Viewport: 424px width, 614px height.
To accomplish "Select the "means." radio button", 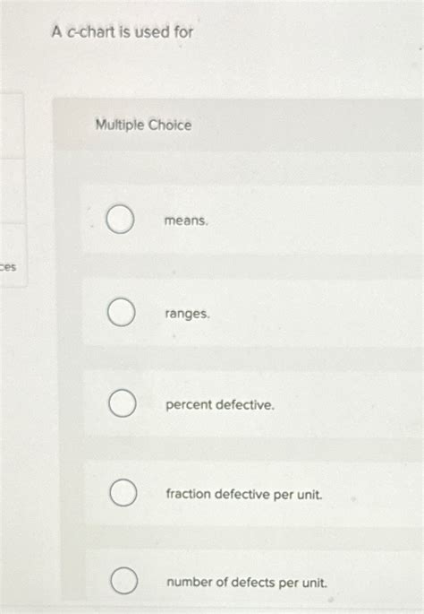I will point(121,220).
